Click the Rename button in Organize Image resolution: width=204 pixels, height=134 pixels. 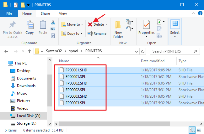tap(97, 33)
